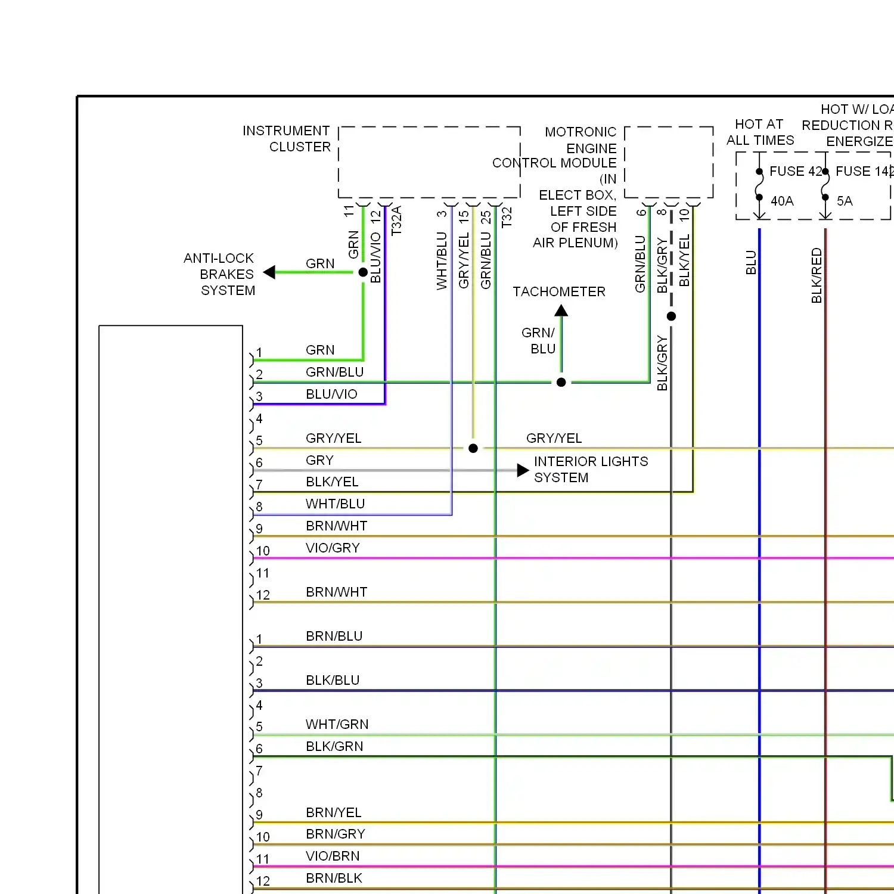Select the BLK/BLU wire label
This screenshot has width=894, height=894.
pos(333,680)
